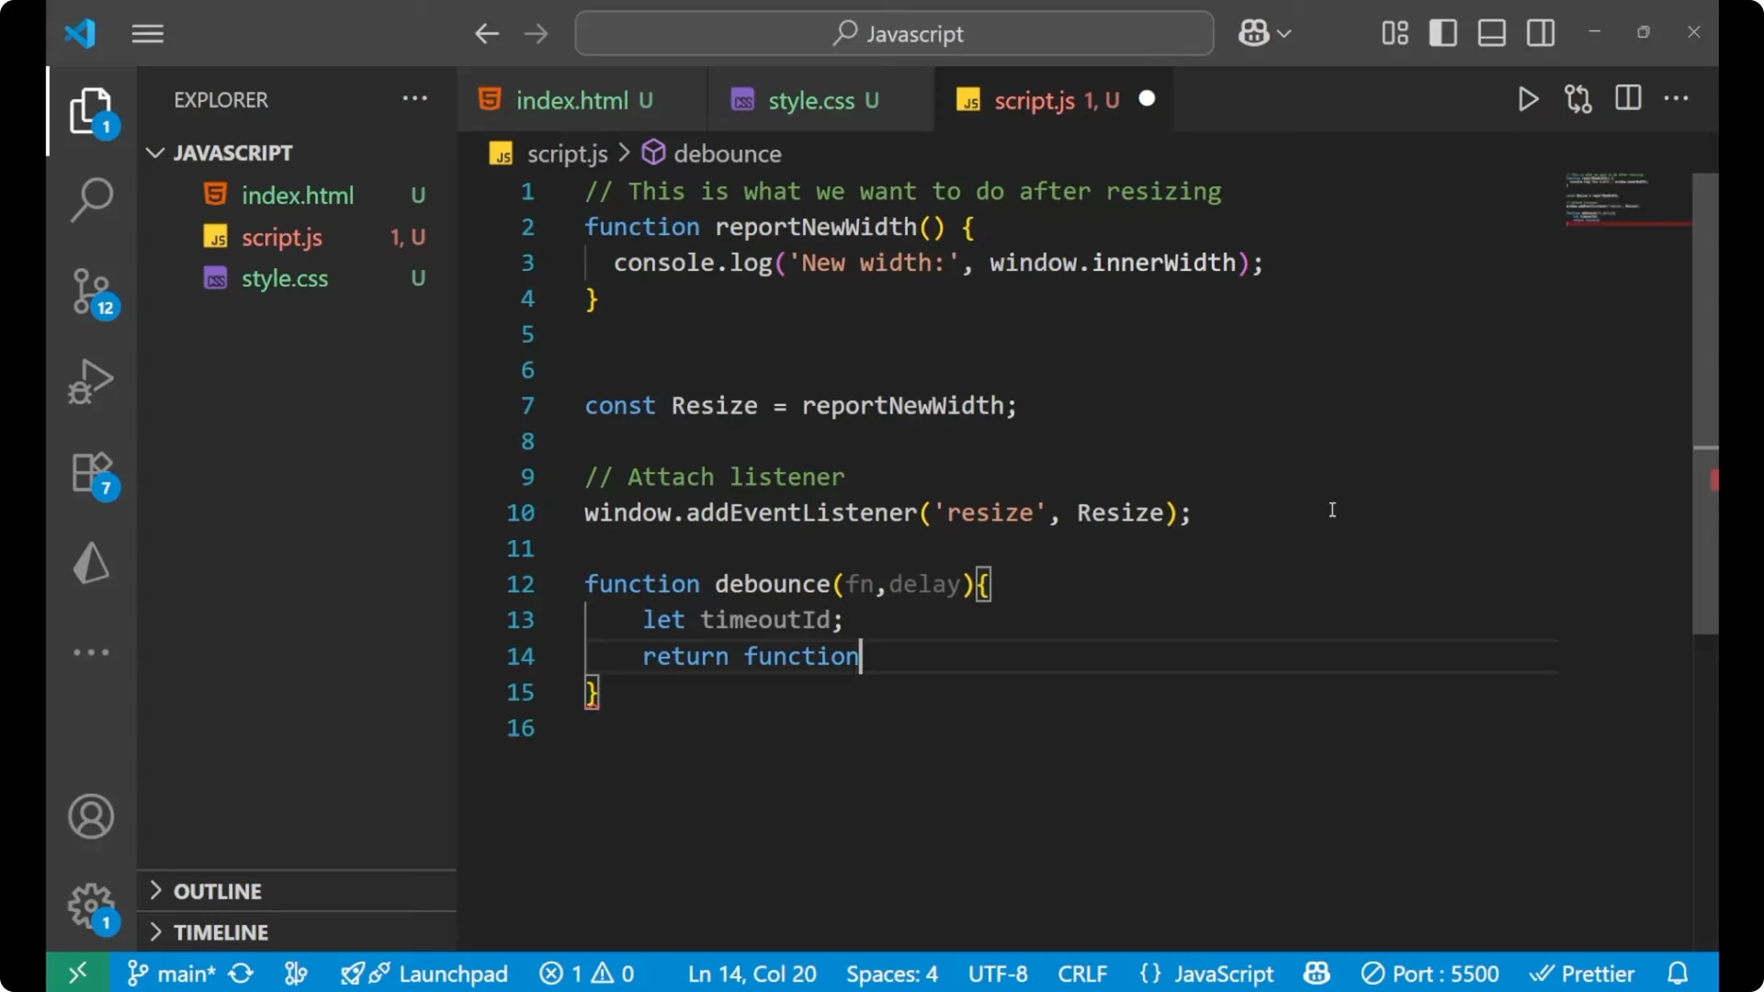Split the editor to the right
This screenshot has width=1764, height=992.
[1627, 98]
